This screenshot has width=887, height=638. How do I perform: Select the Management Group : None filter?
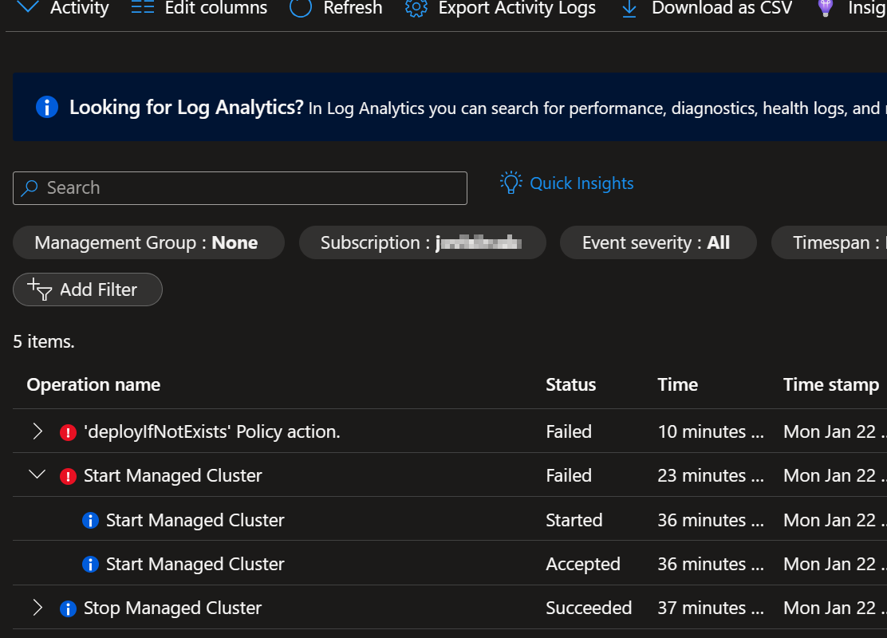tap(148, 242)
